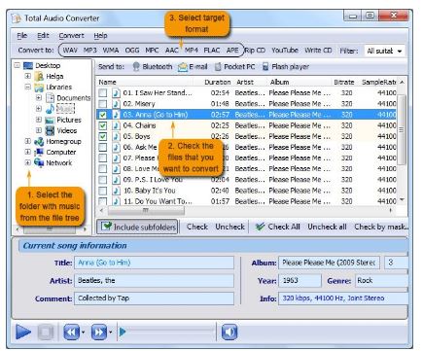Open the File menu
Viewport: 423px width, 351px height.
[22, 36]
